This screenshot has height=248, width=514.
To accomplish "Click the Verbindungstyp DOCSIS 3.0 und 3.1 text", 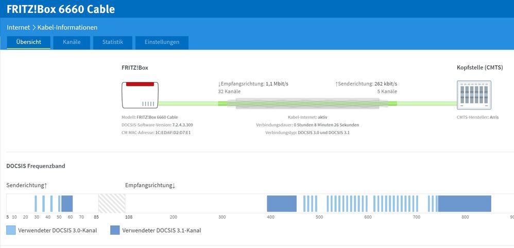I will [307, 133].
